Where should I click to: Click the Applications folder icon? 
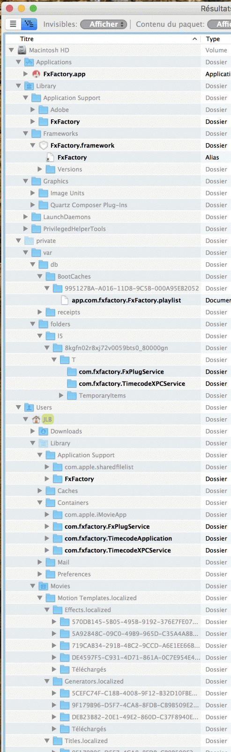(x=29, y=62)
